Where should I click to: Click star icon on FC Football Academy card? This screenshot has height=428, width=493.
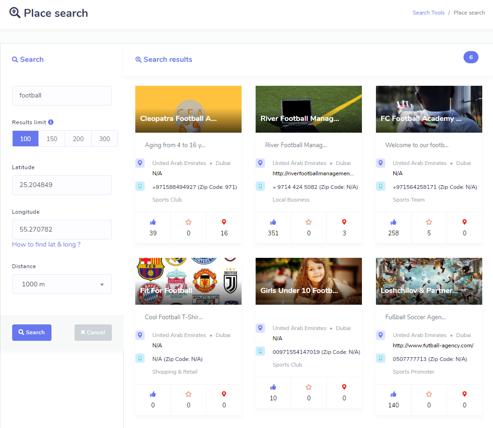click(429, 222)
